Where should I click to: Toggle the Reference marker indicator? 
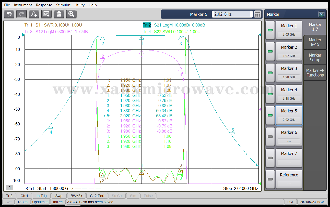click(270, 179)
